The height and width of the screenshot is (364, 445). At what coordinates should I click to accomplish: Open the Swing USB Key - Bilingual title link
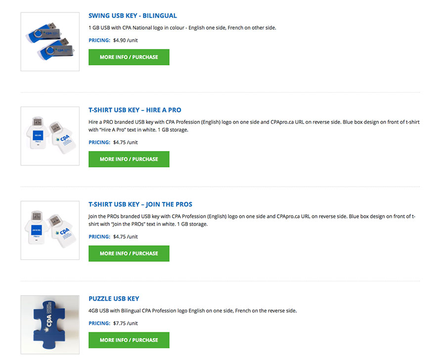click(x=133, y=16)
